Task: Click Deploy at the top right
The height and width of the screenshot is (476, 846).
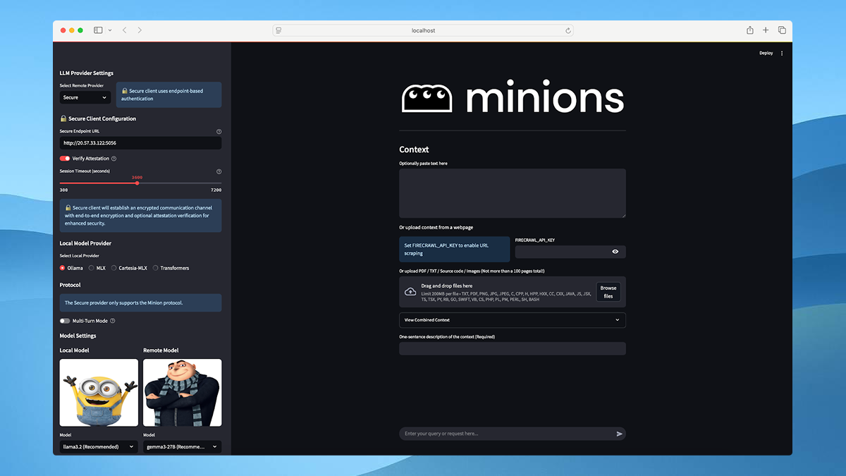Action: coord(766,53)
